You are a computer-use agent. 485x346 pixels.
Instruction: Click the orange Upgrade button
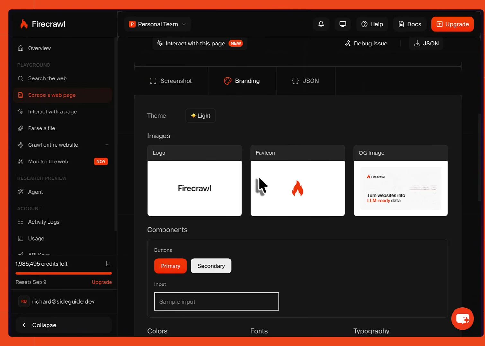(452, 24)
